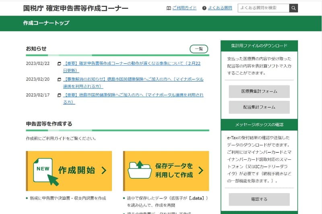Click the chevron arrow on the 保存データ banner
322x214 pixels.
point(201,170)
